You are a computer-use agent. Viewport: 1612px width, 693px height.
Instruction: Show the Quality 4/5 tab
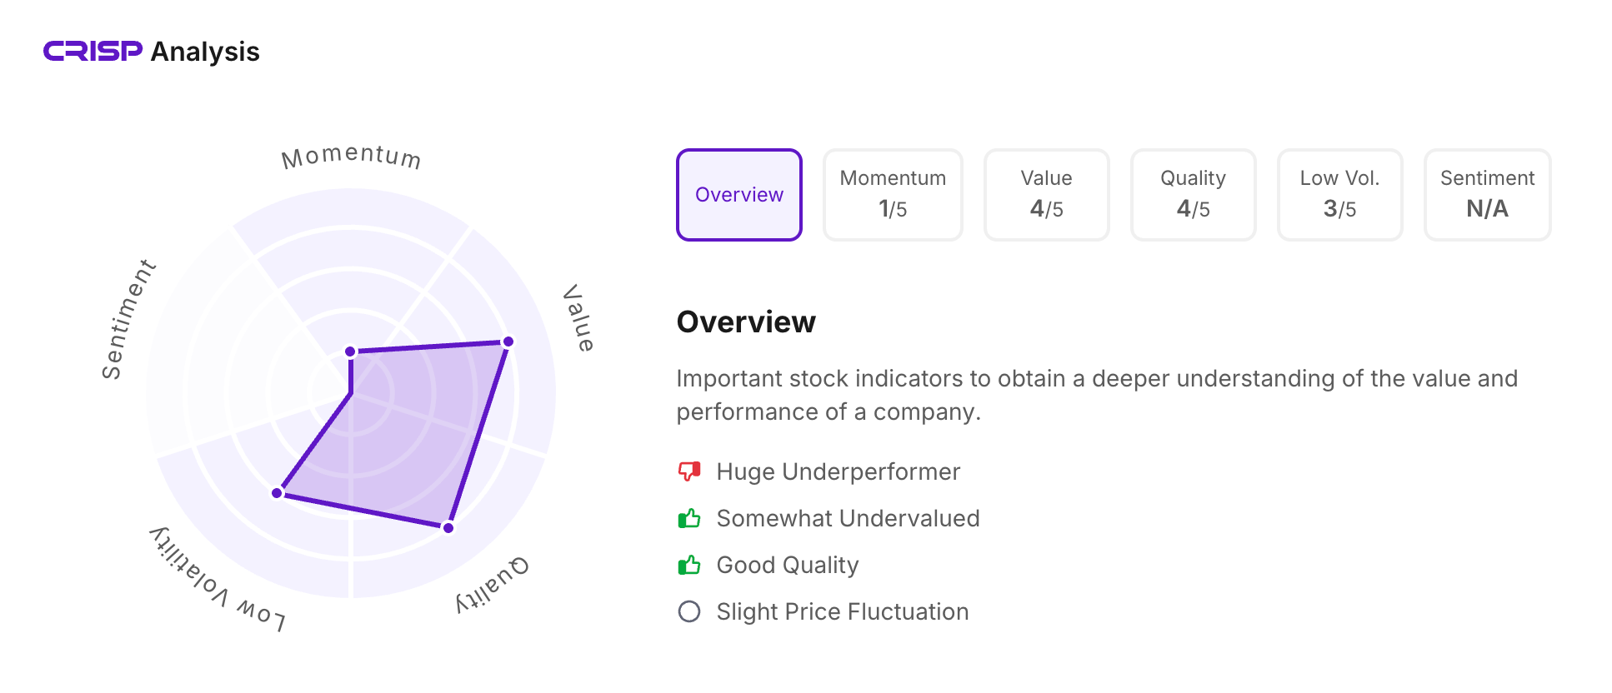click(1193, 195)
